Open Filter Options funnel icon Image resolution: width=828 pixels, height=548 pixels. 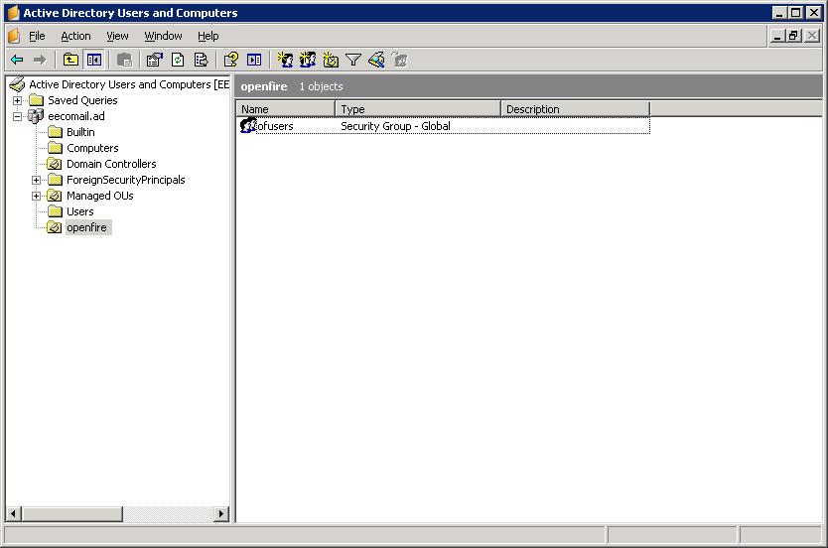353,60
